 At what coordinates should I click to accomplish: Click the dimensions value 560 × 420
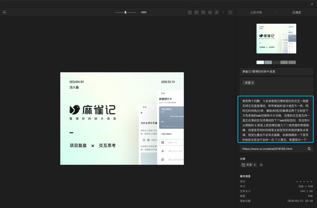tap(306, 186)
